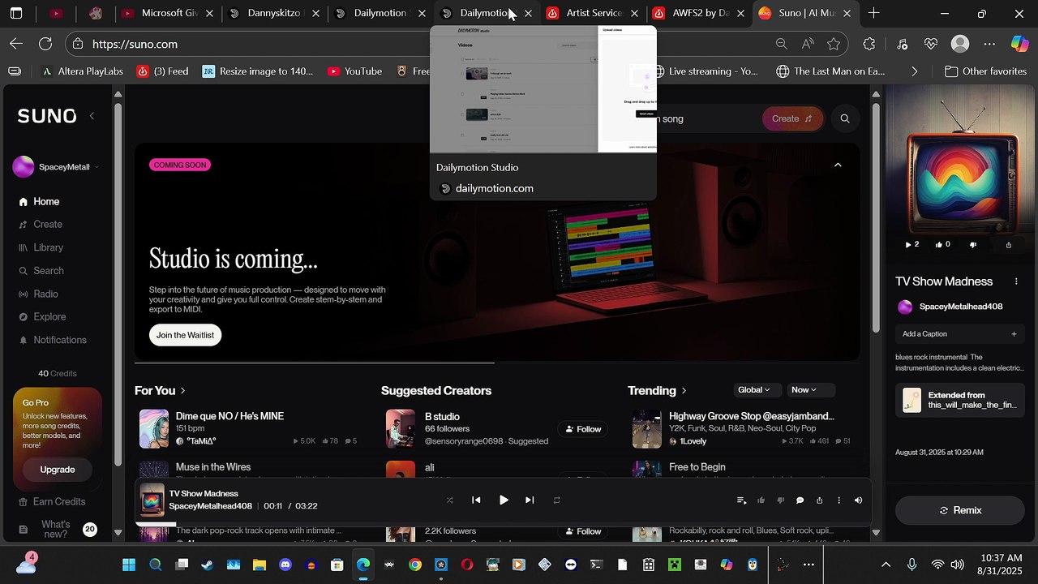Open a new browser tab

tap(873, 13)
